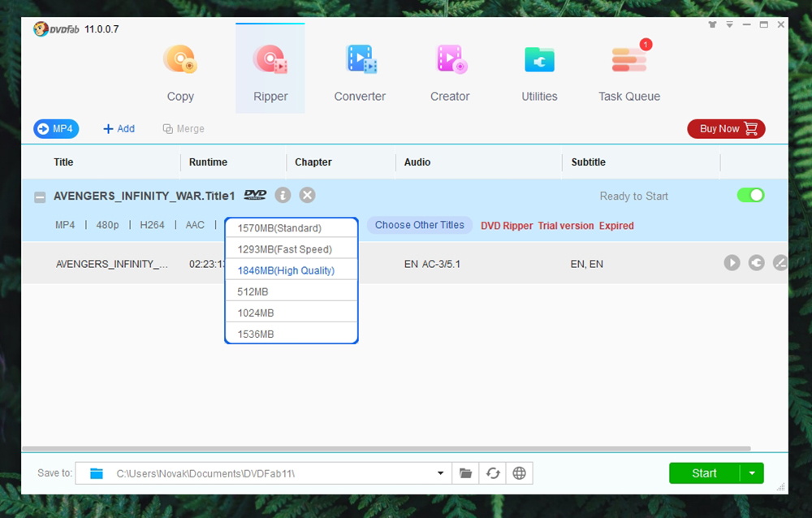Select 1570MB(Standard) size option

tap(291, 228)
